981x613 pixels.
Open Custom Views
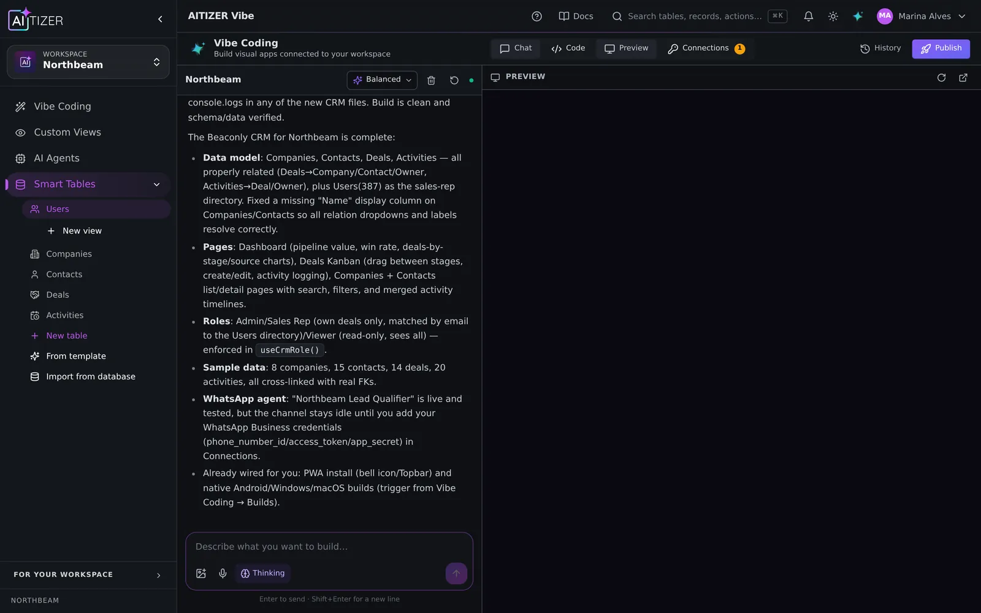coord(88,132)
